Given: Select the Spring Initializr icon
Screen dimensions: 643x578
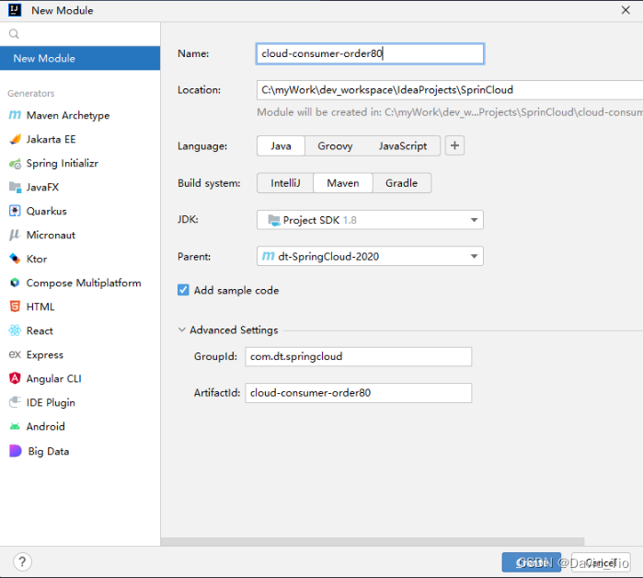Looking at the screenshot, I should pos(15,164).
